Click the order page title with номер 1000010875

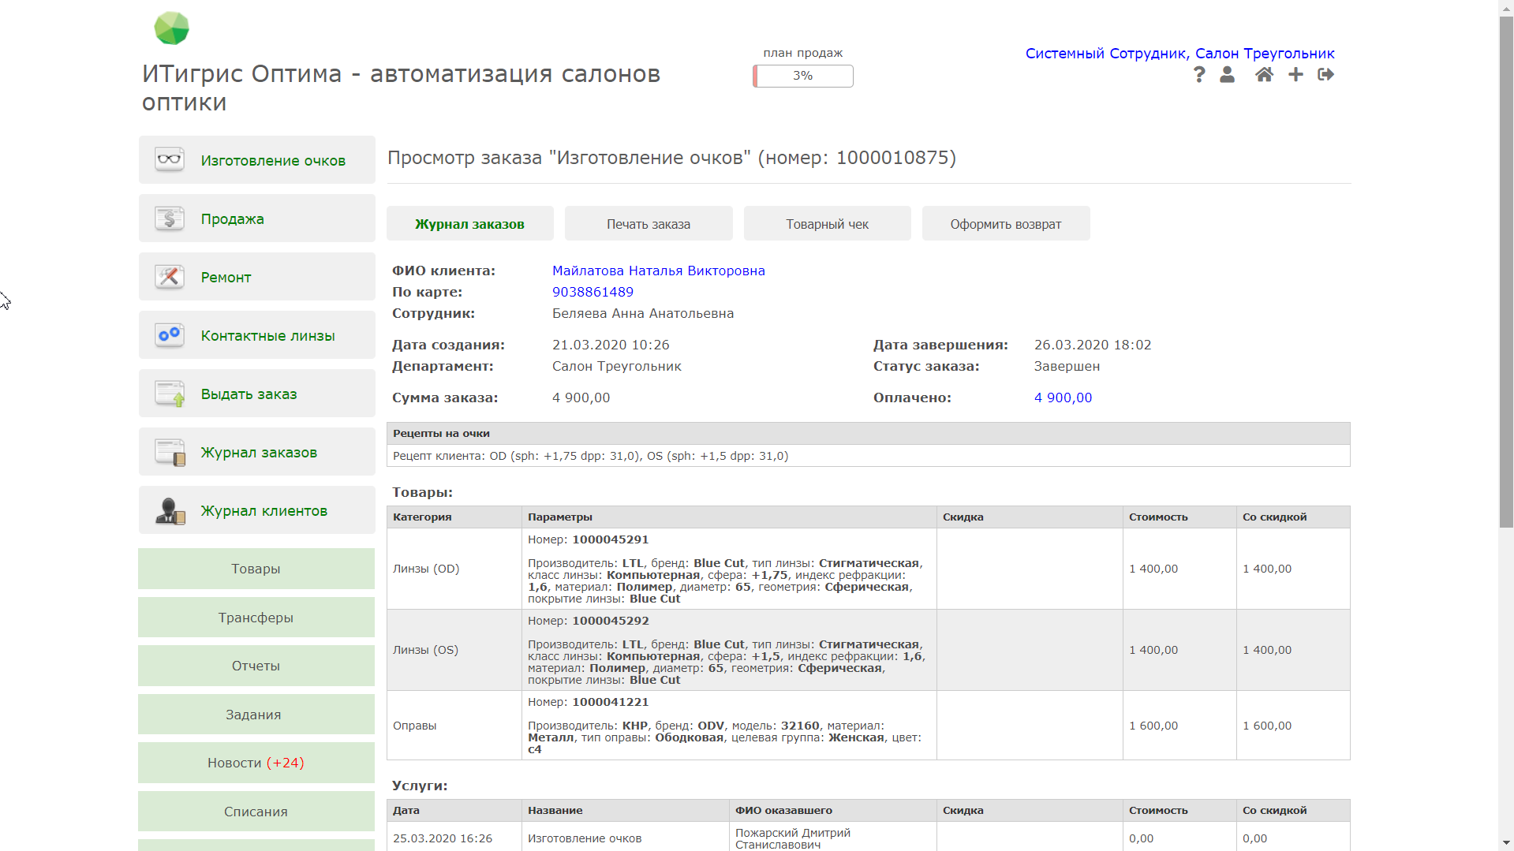point(671,158)
